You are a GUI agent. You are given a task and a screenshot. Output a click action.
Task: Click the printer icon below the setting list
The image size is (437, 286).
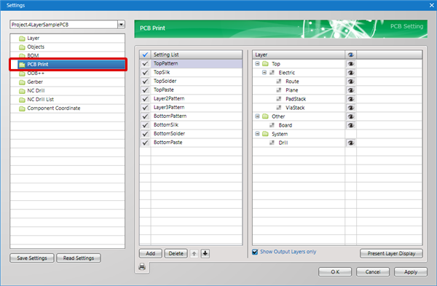coord(142,266)
